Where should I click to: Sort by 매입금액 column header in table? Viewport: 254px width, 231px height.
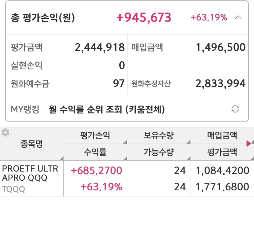pos(222,136)
